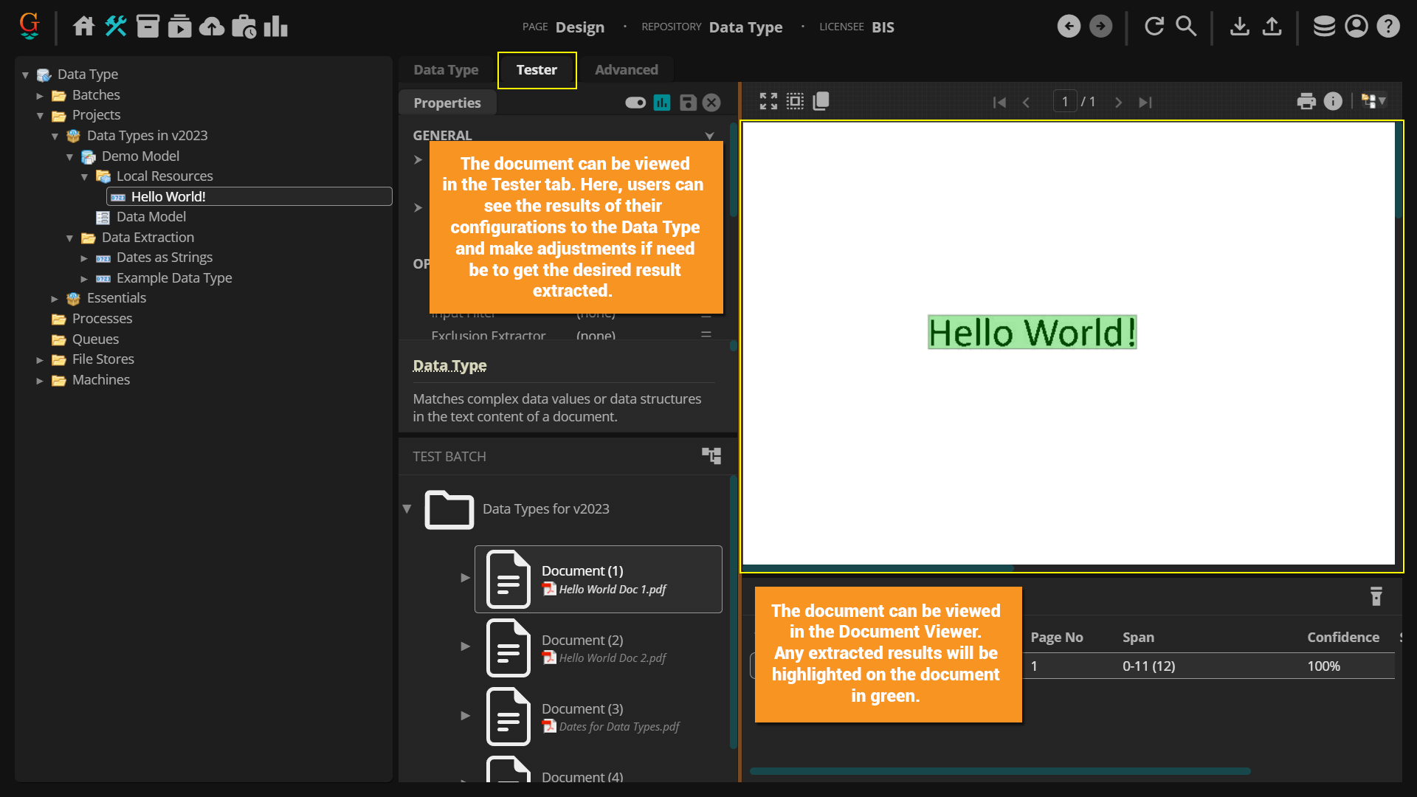Open the help question mark icon
The image size is (1417, 797).
1388,27
